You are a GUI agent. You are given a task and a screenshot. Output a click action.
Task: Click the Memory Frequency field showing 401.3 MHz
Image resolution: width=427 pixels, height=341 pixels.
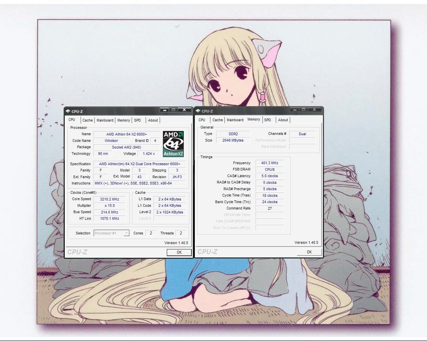click(269, 163)
